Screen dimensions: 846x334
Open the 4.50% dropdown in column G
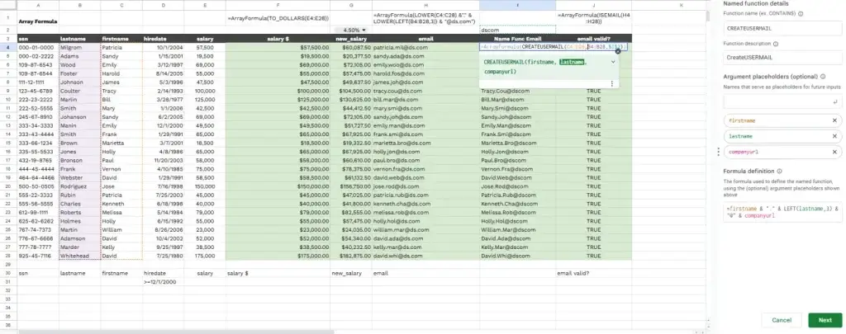click(364, 31)
